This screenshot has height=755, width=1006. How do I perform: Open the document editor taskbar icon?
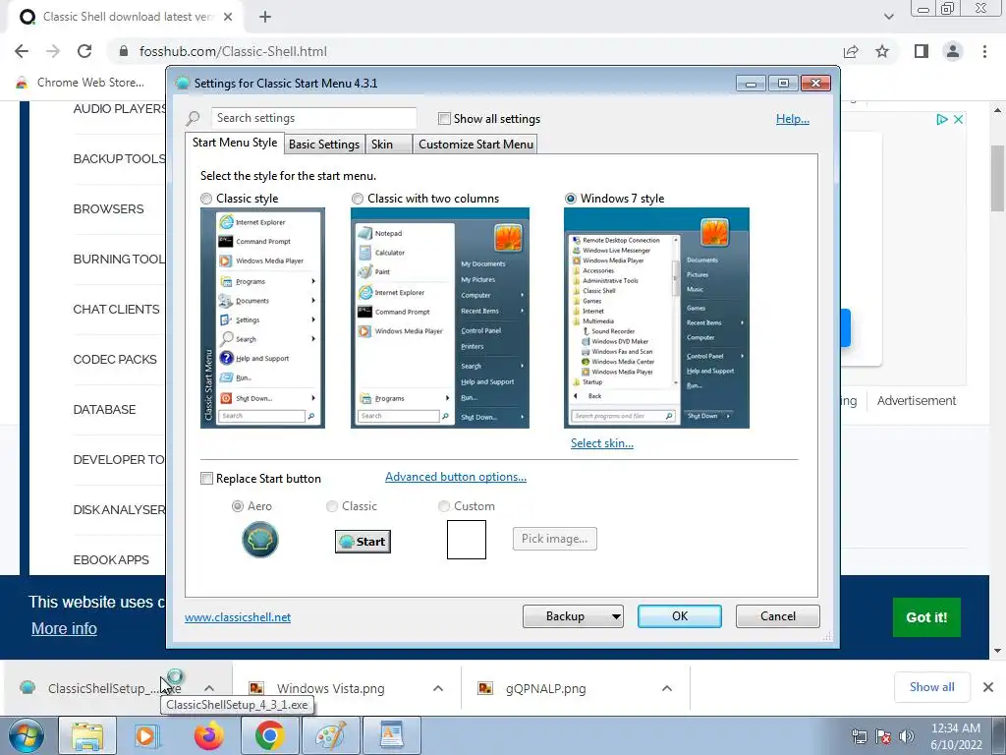(x=391, y=735)
